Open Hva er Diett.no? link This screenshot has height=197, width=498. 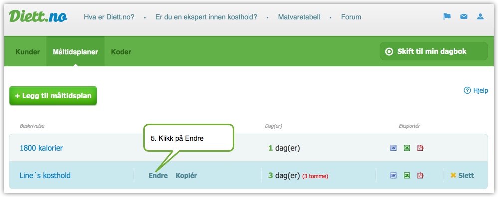(109, 17)
